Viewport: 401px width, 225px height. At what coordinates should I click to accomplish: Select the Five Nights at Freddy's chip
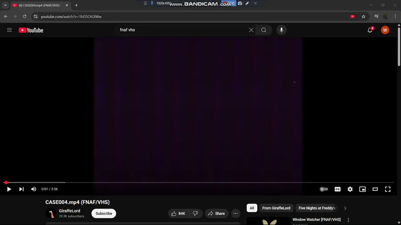click(x=317, y=208)
